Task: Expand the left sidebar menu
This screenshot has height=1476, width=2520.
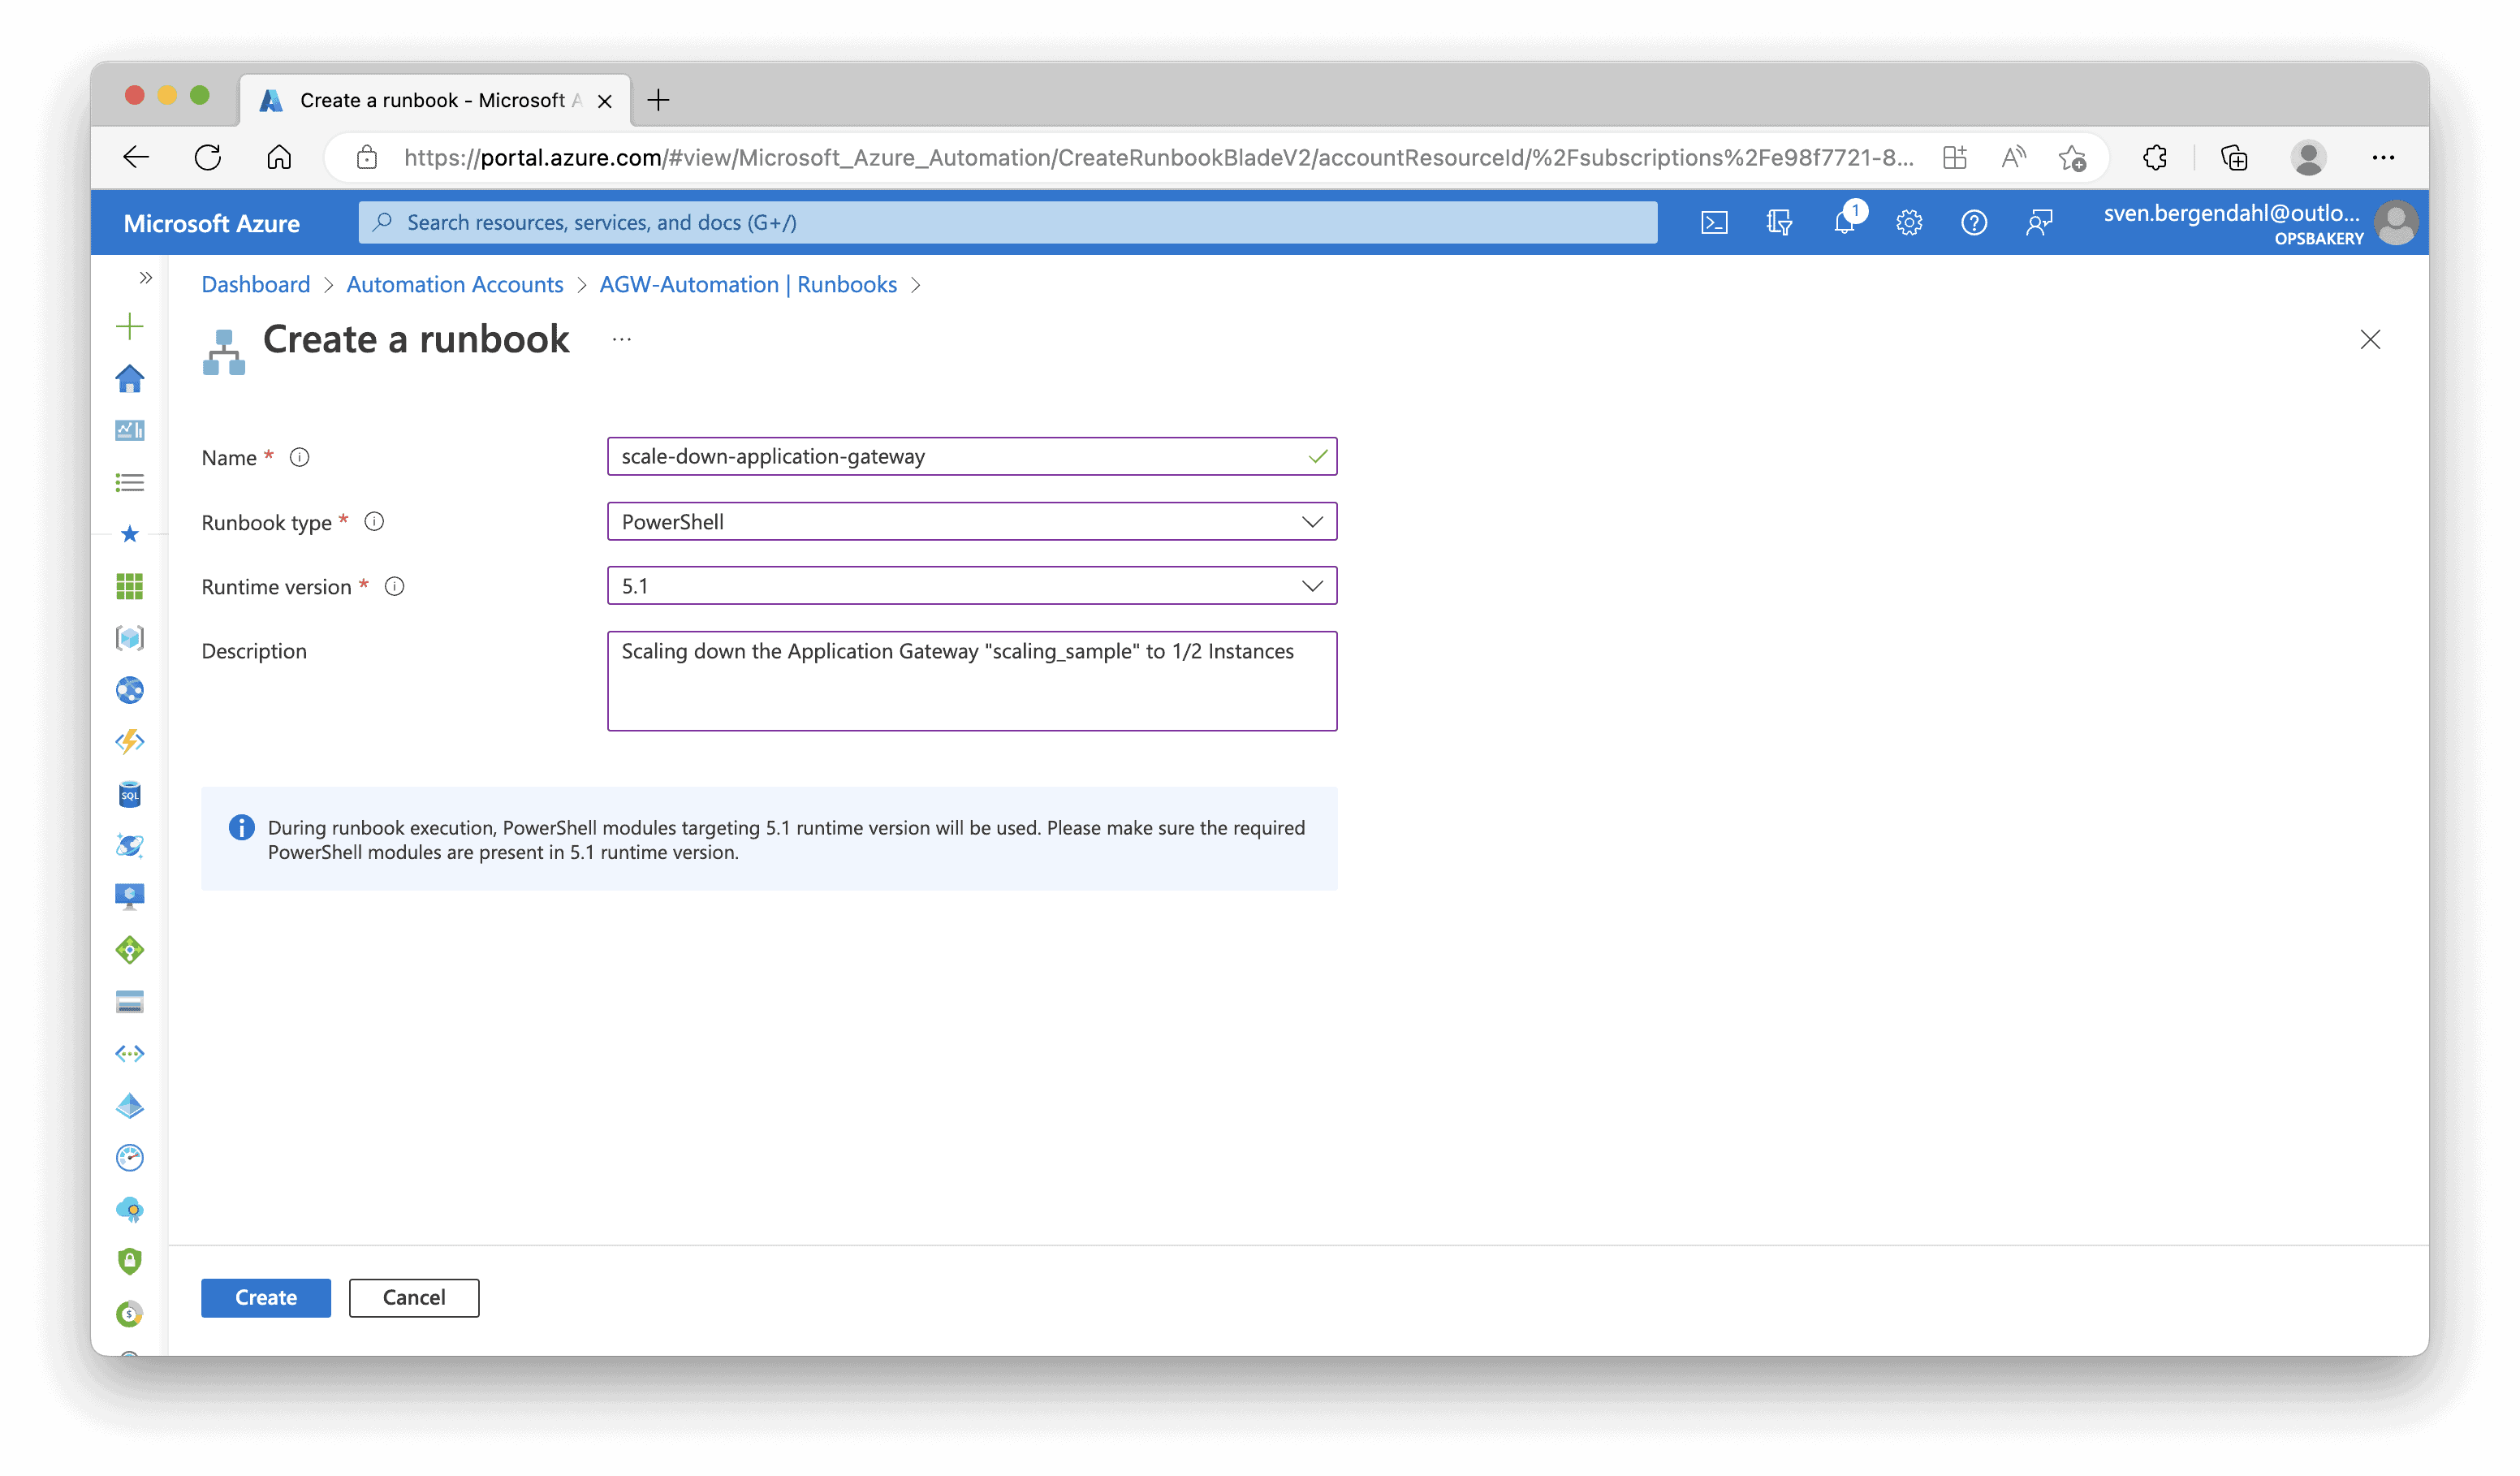Action: coord(146,277)
